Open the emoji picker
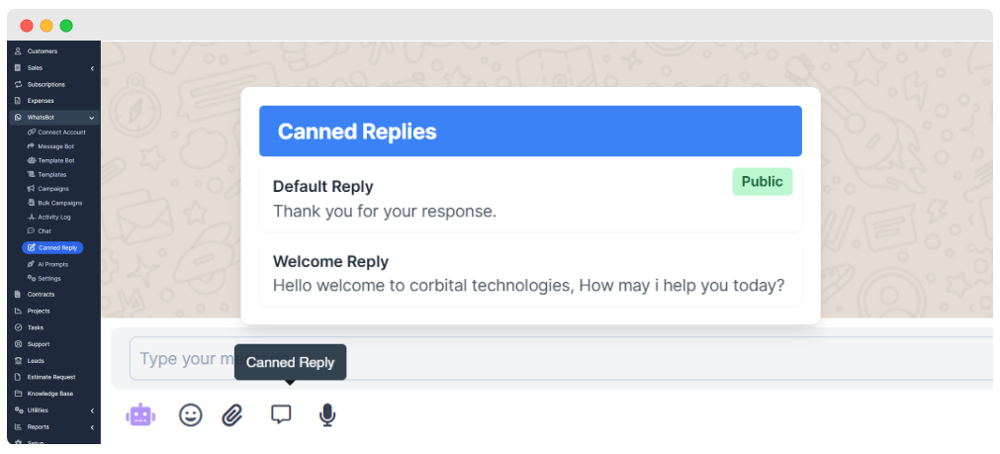This screenshot has width=1000, height=454. (x=190, y=415)
